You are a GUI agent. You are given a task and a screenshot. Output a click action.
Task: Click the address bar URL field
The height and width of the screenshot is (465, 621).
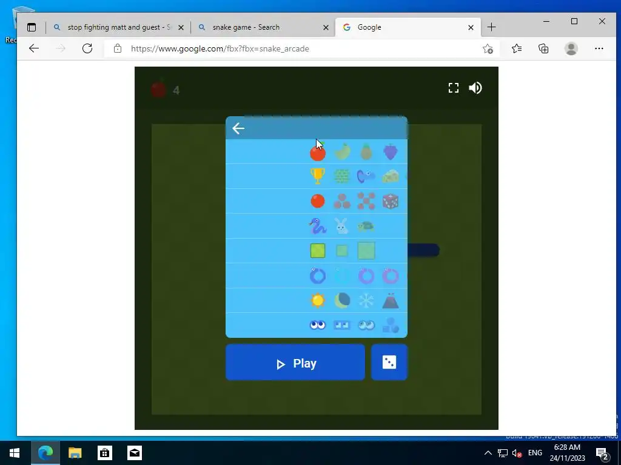click(301, 48)
